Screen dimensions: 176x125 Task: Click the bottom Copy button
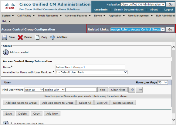(x=36, y=114)
